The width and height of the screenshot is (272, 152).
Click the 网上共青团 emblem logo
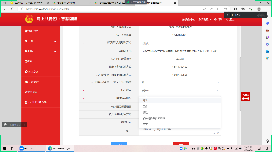coord(29,19)
